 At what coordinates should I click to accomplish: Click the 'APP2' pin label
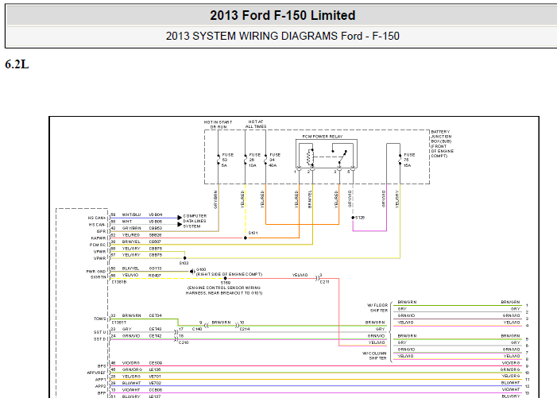point(101,386)
